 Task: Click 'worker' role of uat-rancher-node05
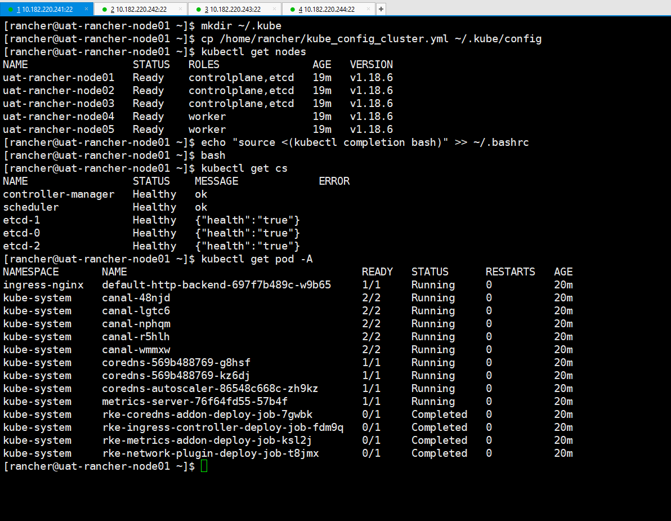coord(207,130)
